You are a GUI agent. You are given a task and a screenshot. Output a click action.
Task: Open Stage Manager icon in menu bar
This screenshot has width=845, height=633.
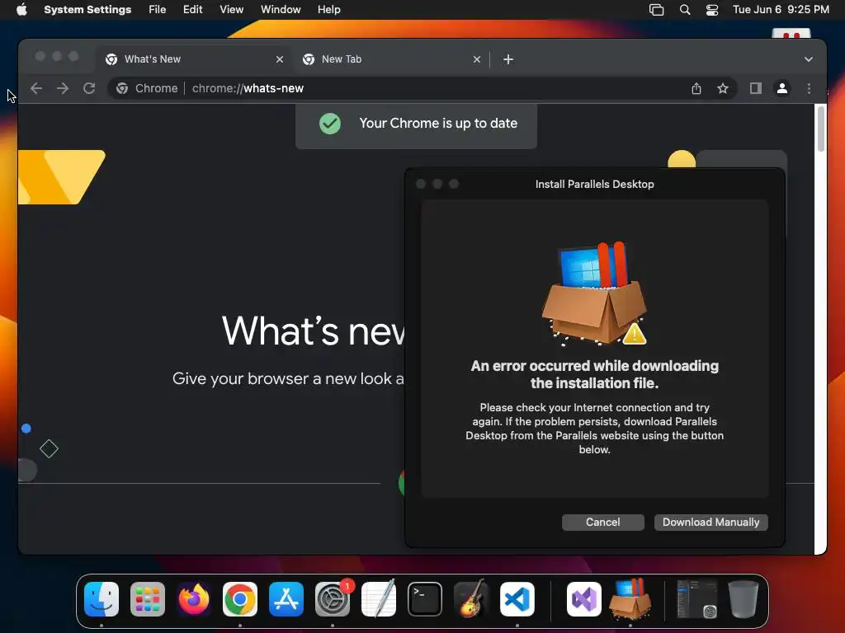point(656,10)
